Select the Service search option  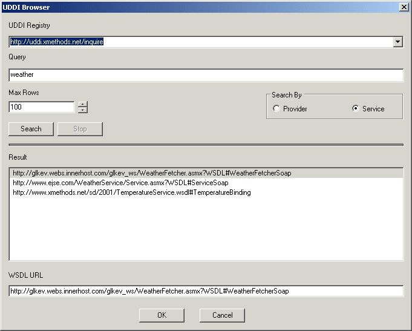point(355,109)
